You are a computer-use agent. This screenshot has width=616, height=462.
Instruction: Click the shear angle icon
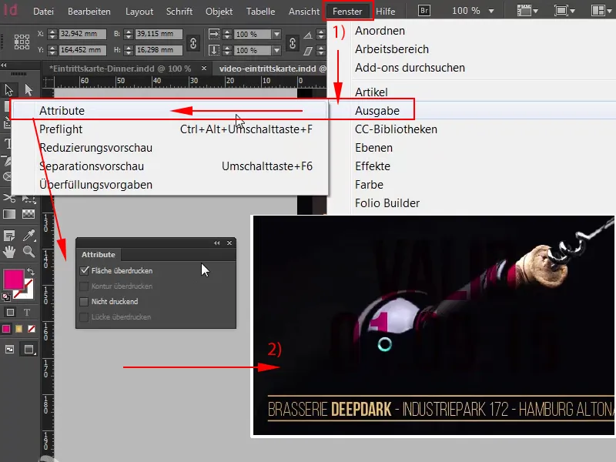click(308, 51)
